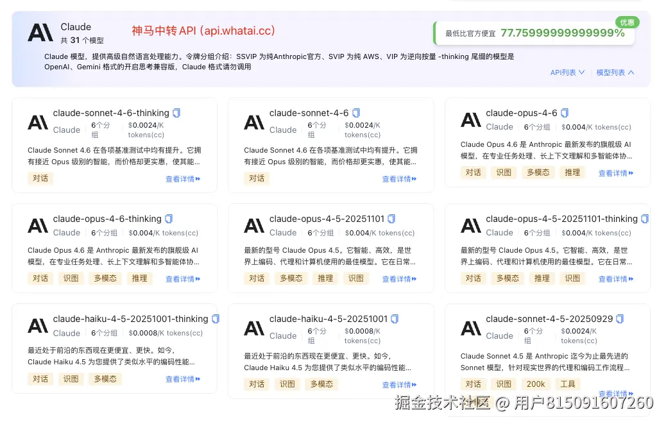Click the 多模态 tag on claude-haiku-4-5-20251001 card
The image size is (666, 424).
tap(321, 384)
